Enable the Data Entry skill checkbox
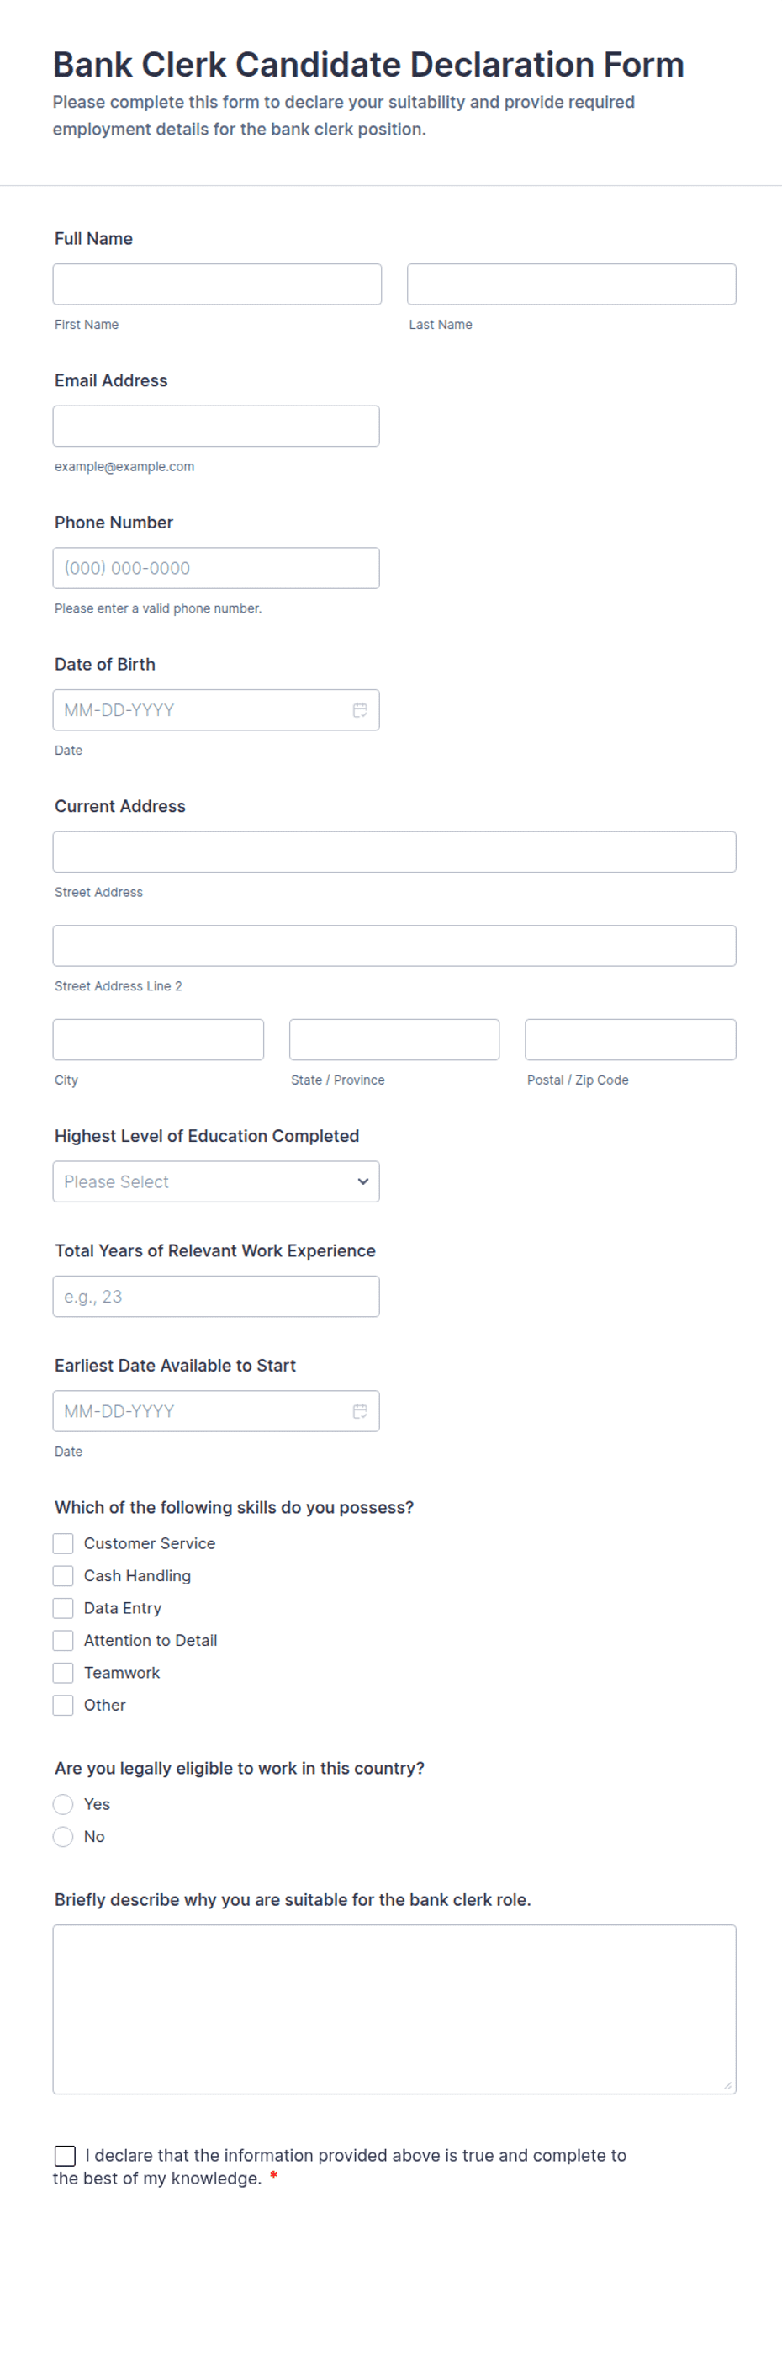The height and width of the screenshot is (2362, 782). pyautogui.click(x=63, y=1607)
